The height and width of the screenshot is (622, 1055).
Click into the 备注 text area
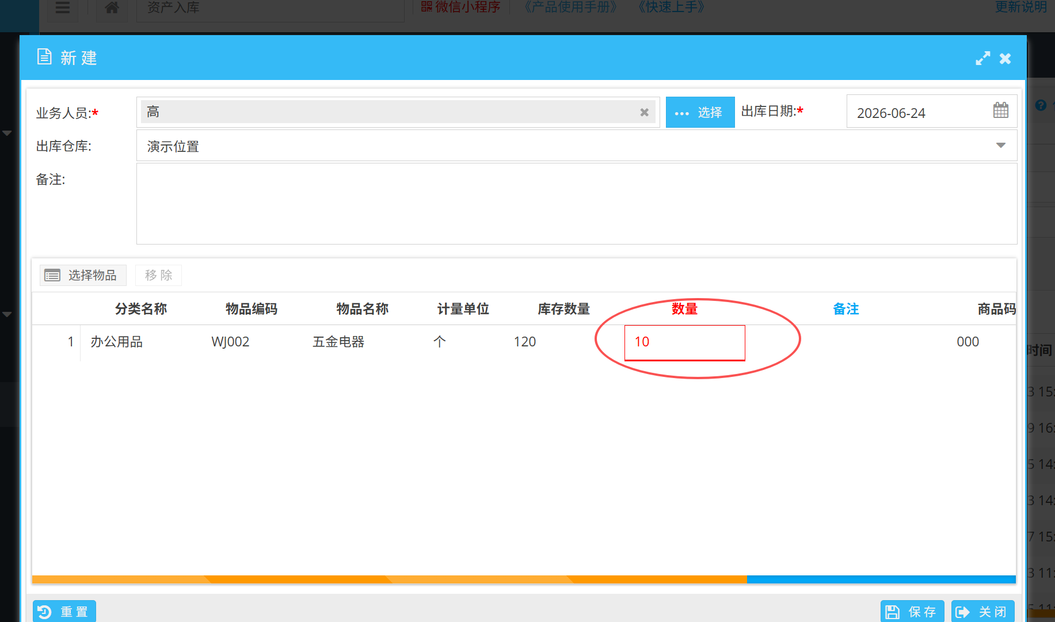click(x=576, y=204)
